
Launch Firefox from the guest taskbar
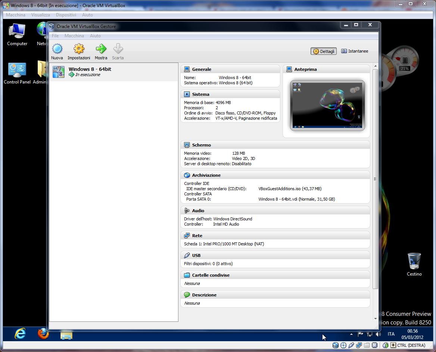click(43, 334)
